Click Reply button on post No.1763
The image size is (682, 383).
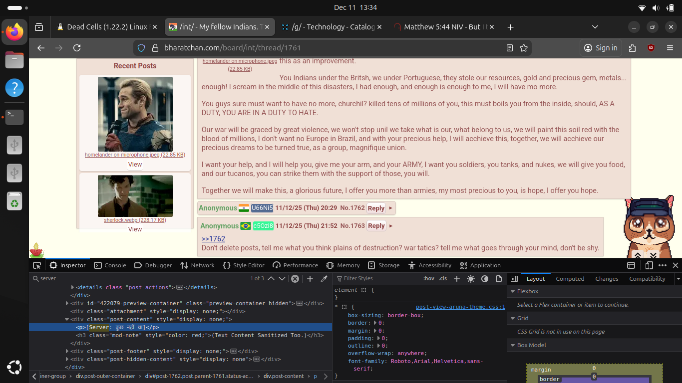click(376, 226)
